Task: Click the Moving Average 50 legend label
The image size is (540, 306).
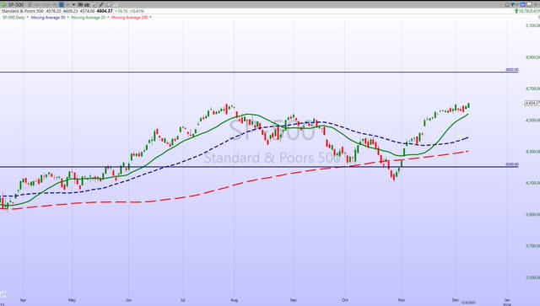Action: [x=48, y=17]
